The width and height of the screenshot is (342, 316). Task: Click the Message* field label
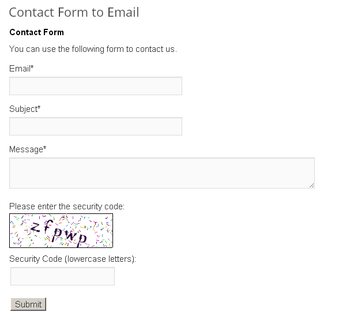[x=28, y=149]
